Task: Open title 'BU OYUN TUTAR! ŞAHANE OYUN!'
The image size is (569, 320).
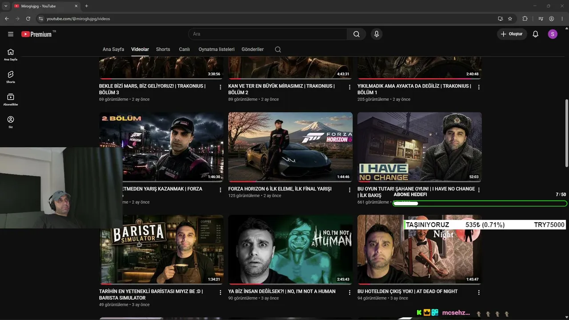Action: 416,192
